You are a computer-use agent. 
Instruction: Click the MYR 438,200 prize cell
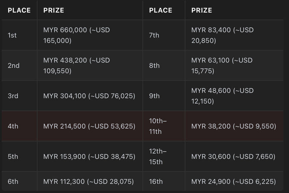pyautogui.click(x=90, y=66)
